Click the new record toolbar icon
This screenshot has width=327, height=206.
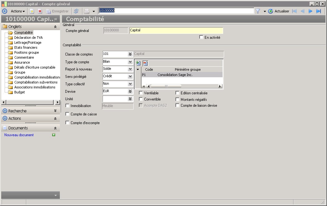32,11
